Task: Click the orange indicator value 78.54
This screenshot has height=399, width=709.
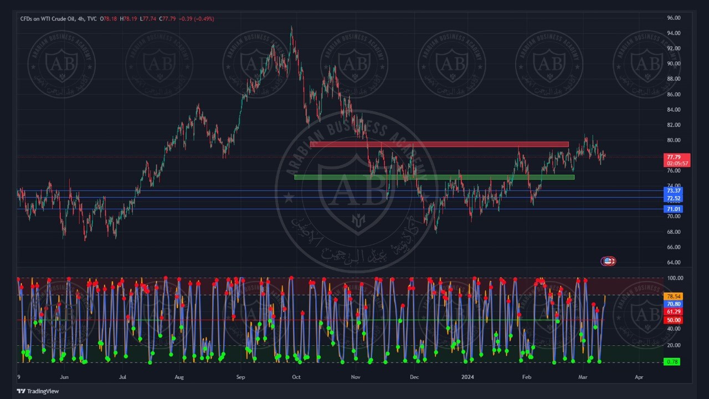Action: [674, 296]
